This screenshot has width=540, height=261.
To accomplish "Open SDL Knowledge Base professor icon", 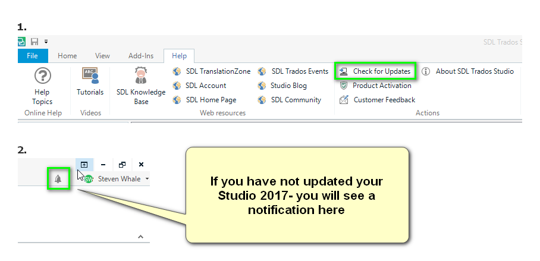I will [x=141, y=76].
